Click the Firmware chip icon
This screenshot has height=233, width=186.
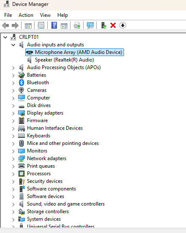click(22, 121)
